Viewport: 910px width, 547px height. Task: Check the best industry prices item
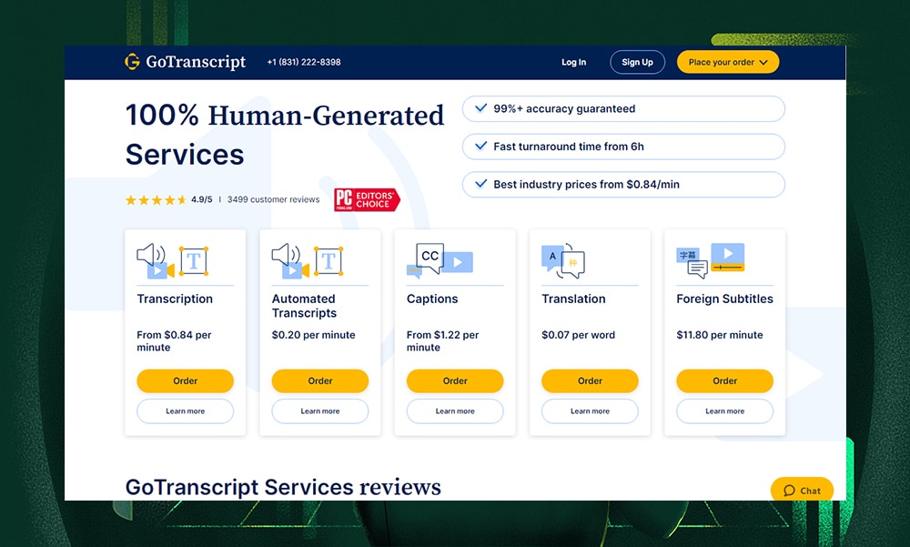point(622,184)
